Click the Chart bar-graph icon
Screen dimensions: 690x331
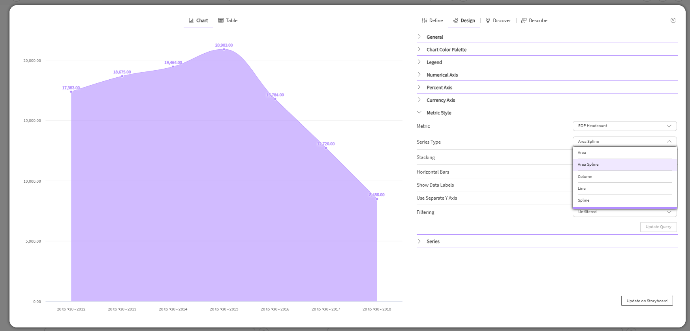pyautogui.click(x=191, y=21)
